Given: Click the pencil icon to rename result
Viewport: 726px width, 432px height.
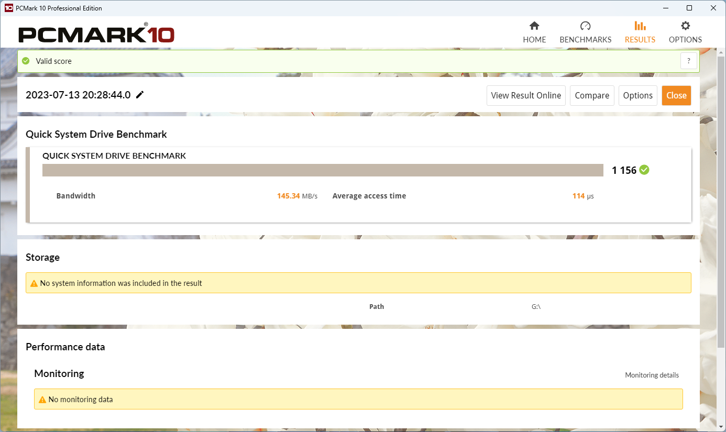Looking at the screenshot, I should pos(140,95).
